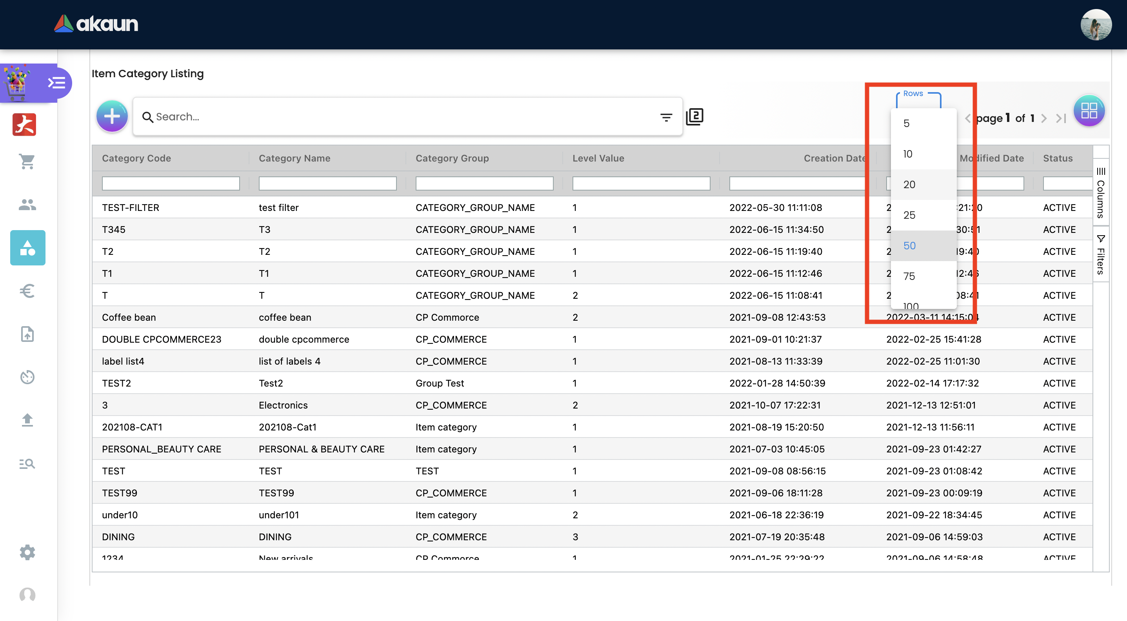Open the Columns side panel tab
1127x621 pixels.
(x=1101, y=192)
